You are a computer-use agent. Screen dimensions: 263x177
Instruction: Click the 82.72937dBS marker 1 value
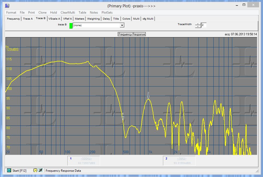click(x=86, y=163)
